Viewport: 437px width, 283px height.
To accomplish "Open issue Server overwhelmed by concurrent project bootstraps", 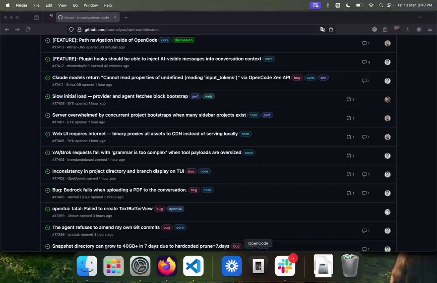I will click(149, 115).
